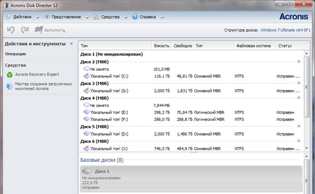Select Не занято 101,0 МБ row
The width and height of the screenshot is (315, 194).
[191, 69]
